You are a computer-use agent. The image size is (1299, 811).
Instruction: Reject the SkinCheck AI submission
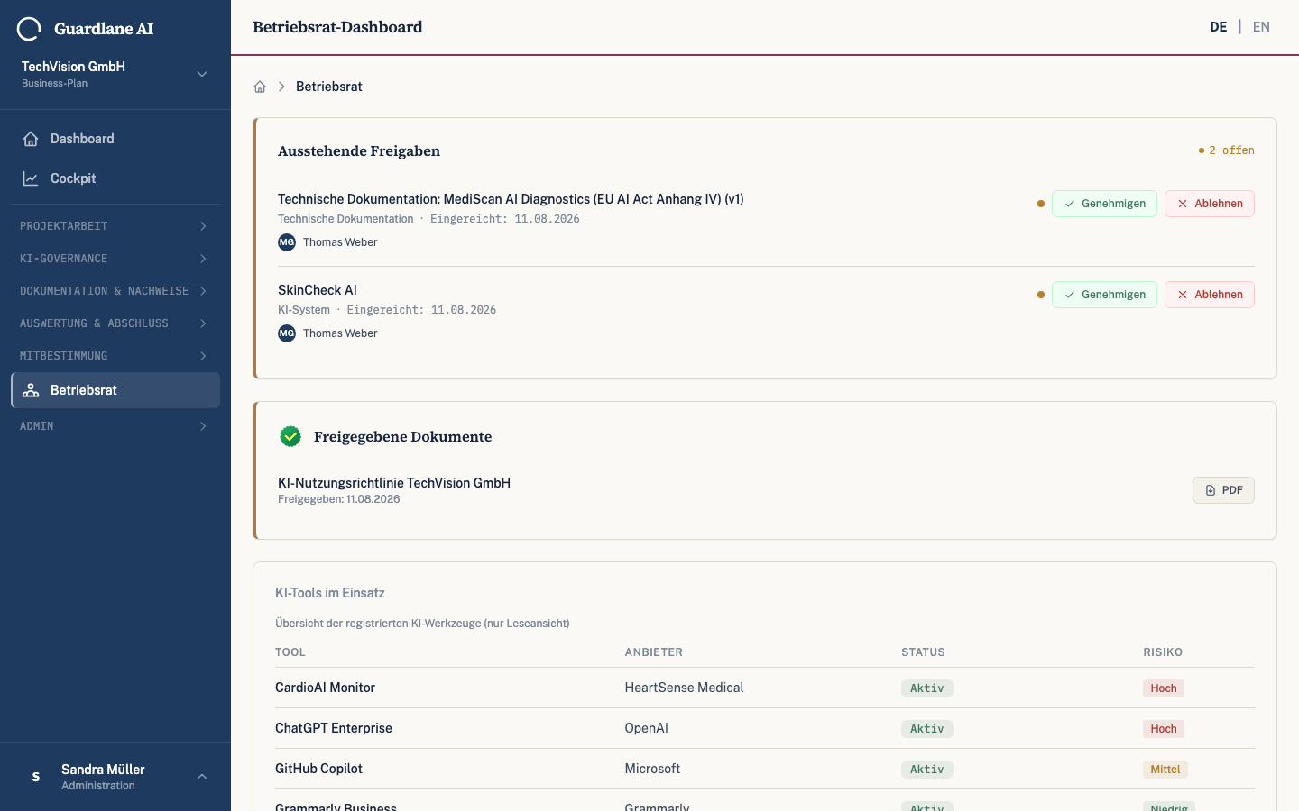click(1210, 295)
